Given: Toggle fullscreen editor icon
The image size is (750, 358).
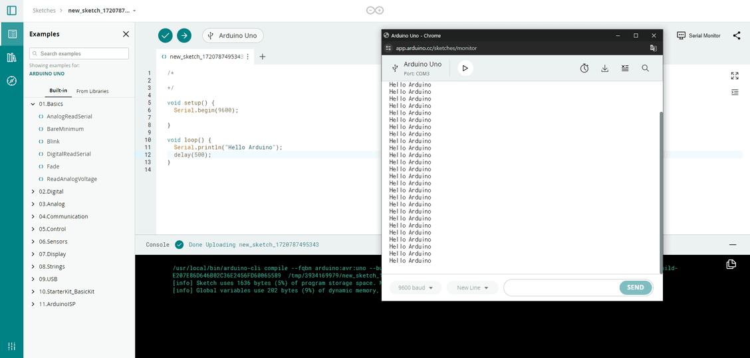Looking at the screenshot, I should point(735,76).
